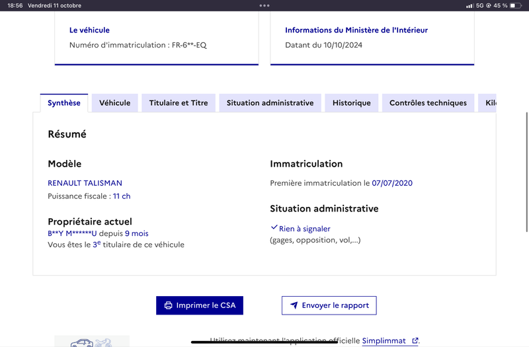Switch to the Véhicule tab

tap(114, 103)
